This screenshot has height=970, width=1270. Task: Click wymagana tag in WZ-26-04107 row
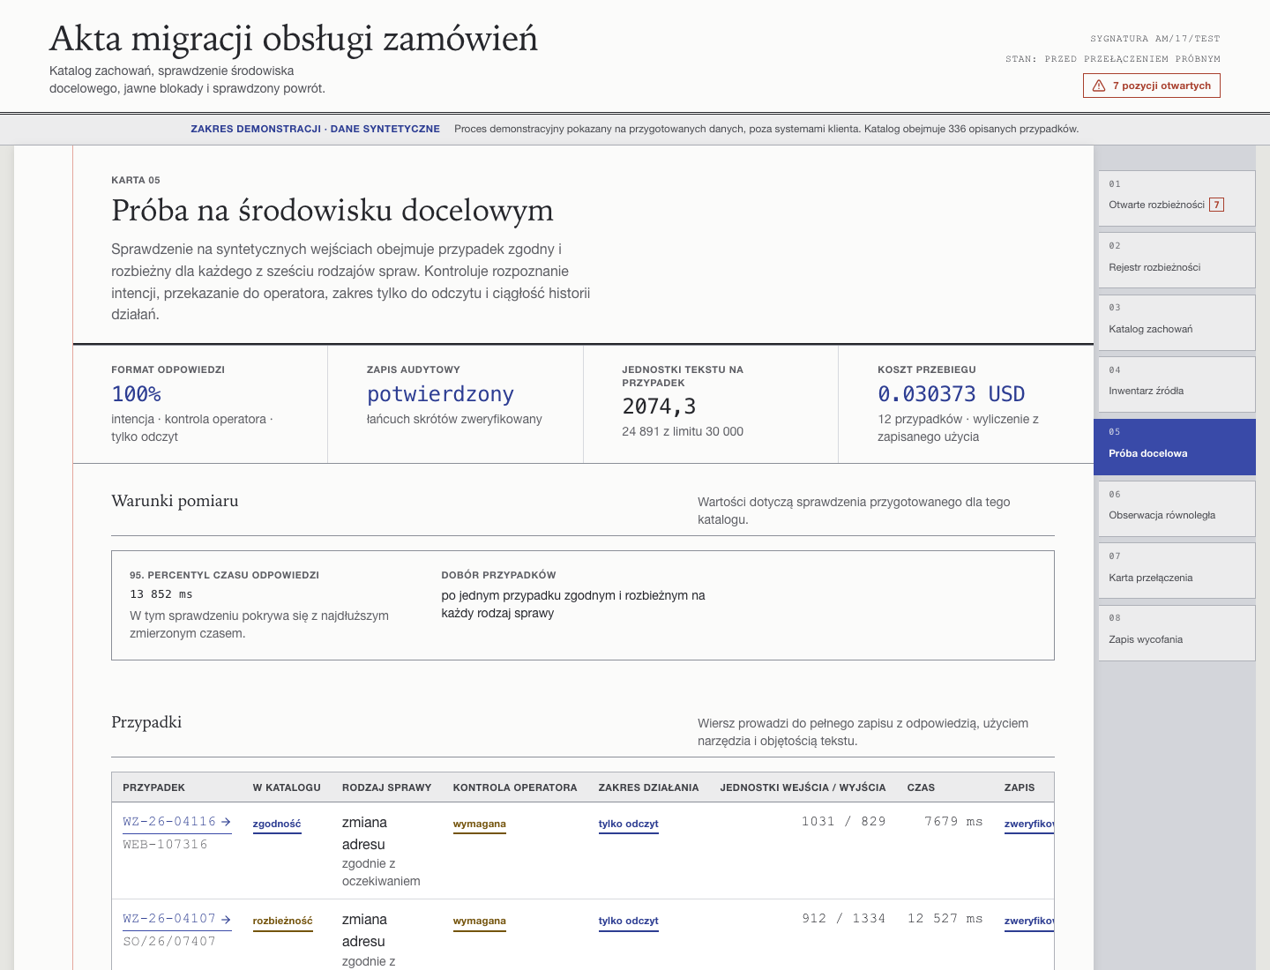tap(480, 921)
